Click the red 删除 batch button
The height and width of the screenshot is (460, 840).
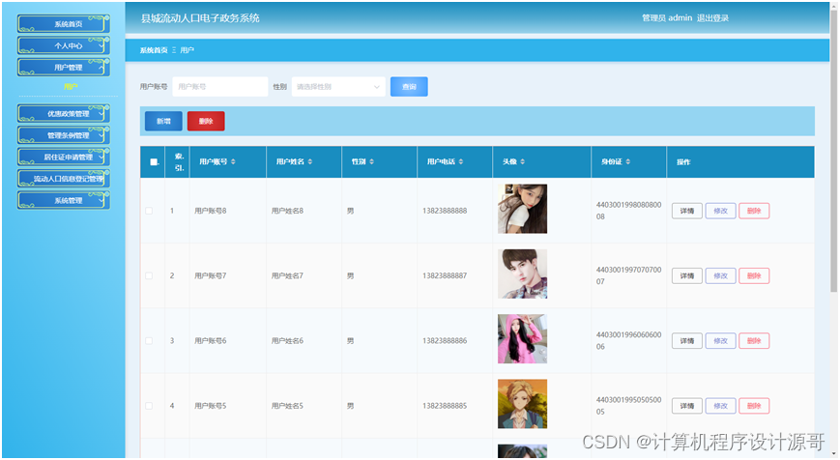[206, 121]
